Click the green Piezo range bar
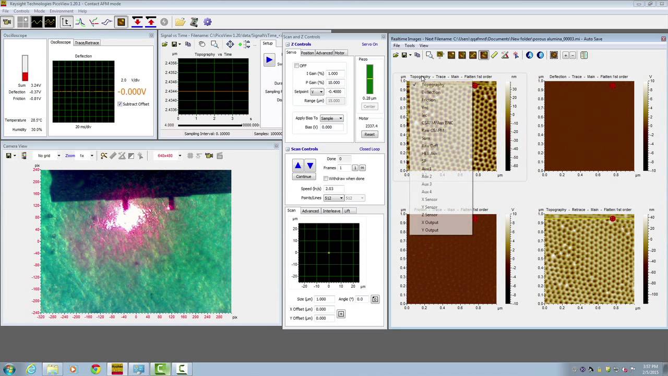The height and width of the screenshot is (376, 668). (369, 79)
